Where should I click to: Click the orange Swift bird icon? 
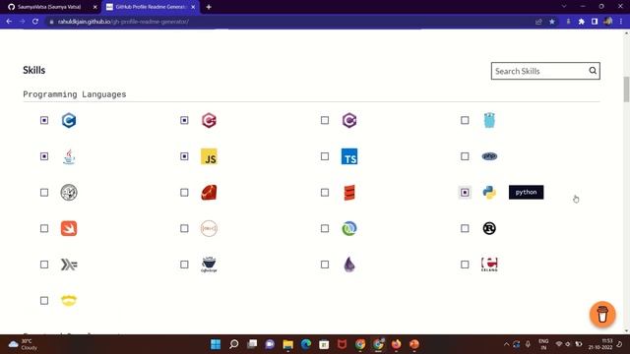[69, 228]
